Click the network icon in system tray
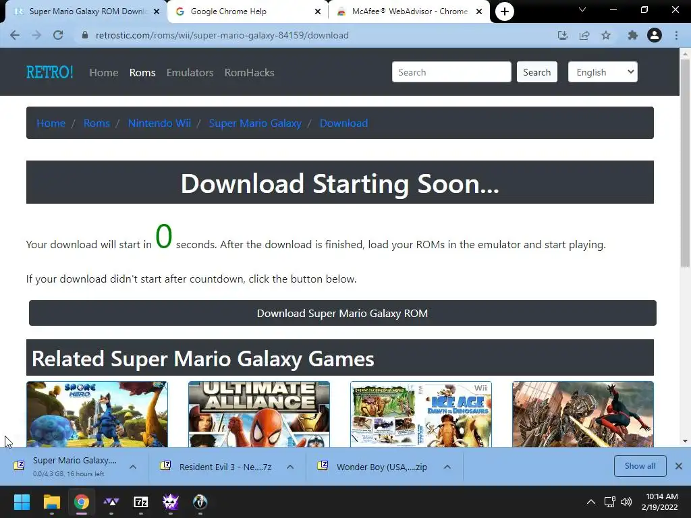The height and width of the screenshot is (518, 691). pos(609,502)
